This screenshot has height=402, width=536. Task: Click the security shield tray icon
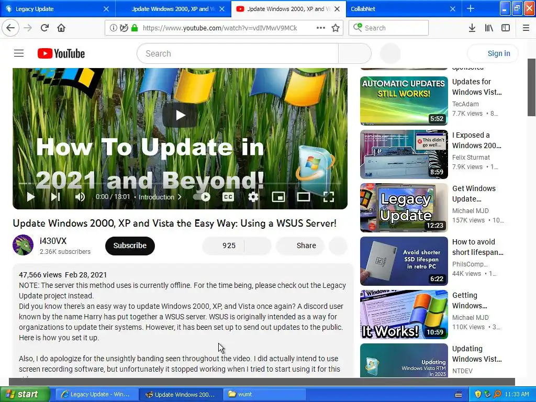[x=478, y=394]
